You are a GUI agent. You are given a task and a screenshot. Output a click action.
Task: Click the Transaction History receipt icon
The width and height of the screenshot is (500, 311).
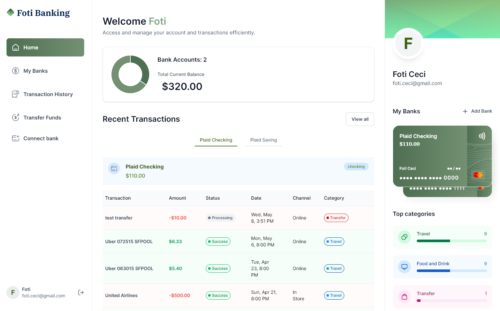pyautogui.click(x=15, y=94)
